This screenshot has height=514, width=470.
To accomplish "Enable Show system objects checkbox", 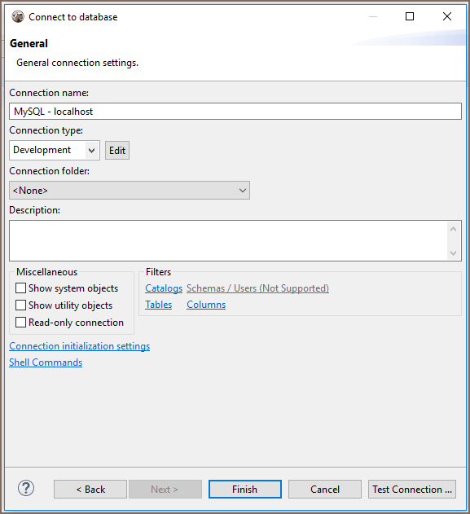I will (20, 288).
